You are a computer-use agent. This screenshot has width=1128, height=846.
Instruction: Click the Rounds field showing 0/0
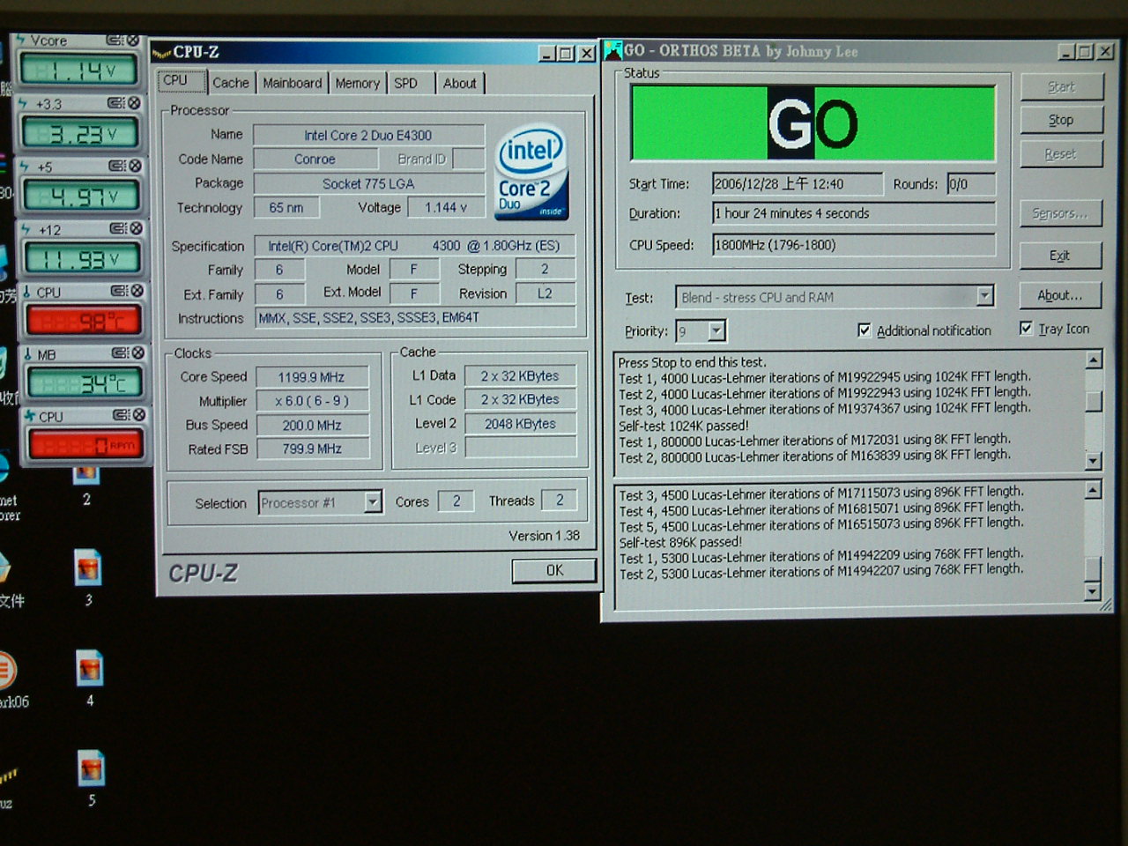tap(971, 184)
